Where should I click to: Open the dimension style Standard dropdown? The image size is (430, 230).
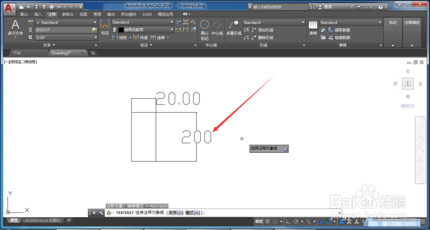pos(143,22)
